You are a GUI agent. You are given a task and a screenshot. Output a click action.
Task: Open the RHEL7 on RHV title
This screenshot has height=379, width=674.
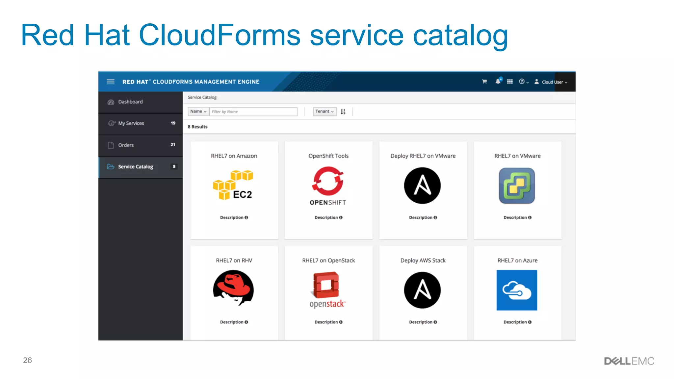pyautogui.click(x=234, y=261)
